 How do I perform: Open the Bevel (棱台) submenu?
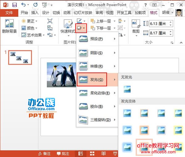click(97, 106)
